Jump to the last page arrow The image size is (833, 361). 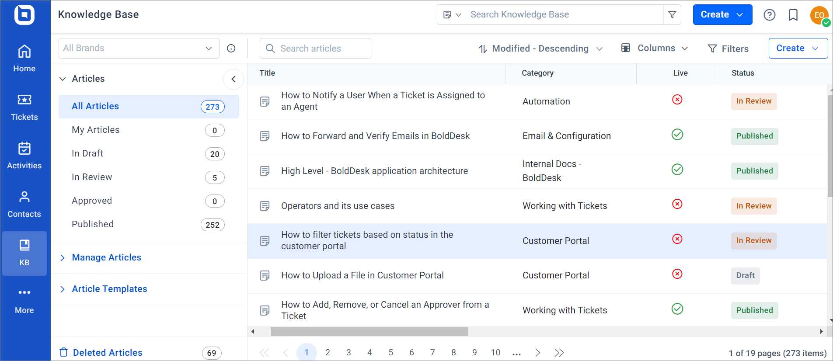559,353
